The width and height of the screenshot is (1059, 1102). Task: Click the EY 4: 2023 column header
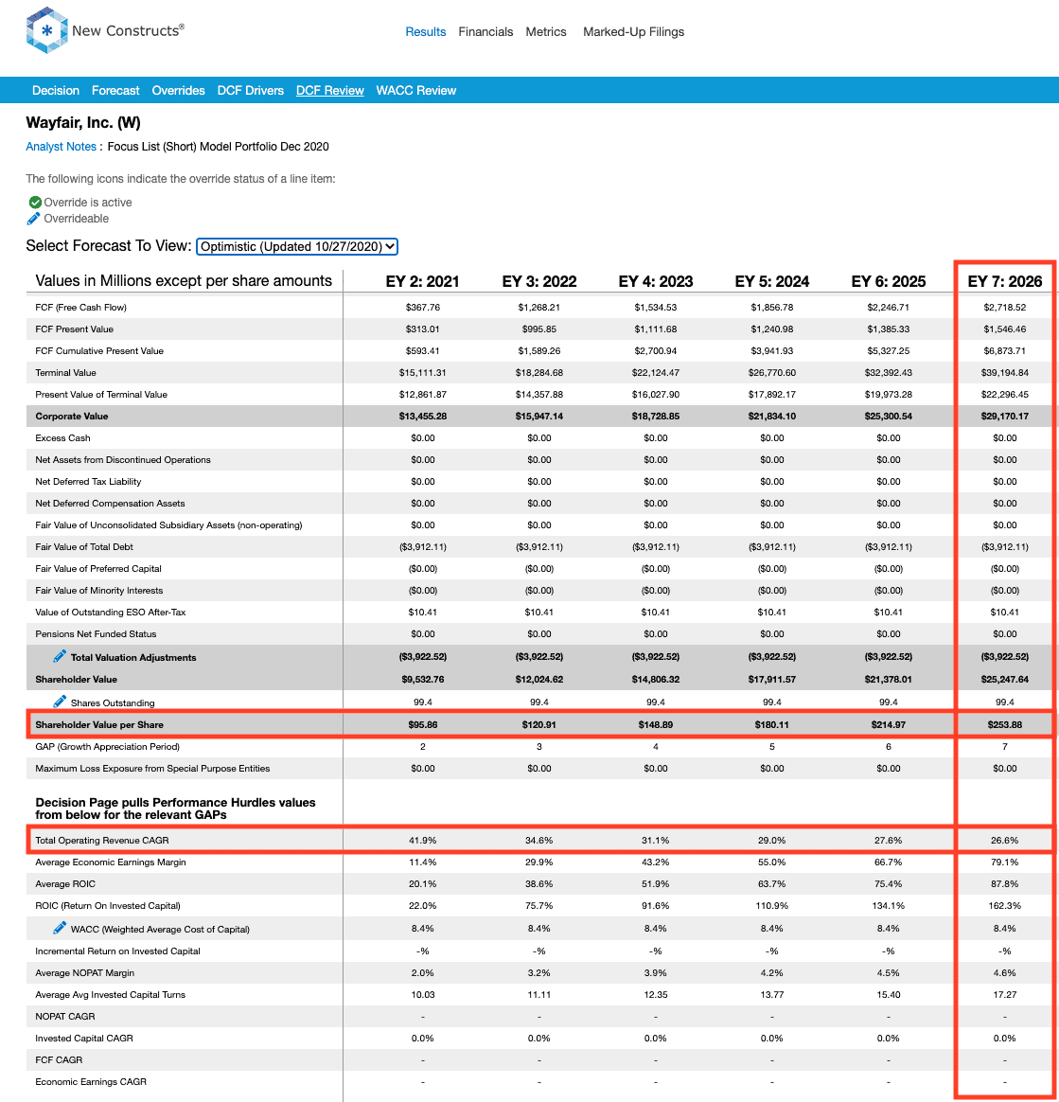tap(656, 281)
